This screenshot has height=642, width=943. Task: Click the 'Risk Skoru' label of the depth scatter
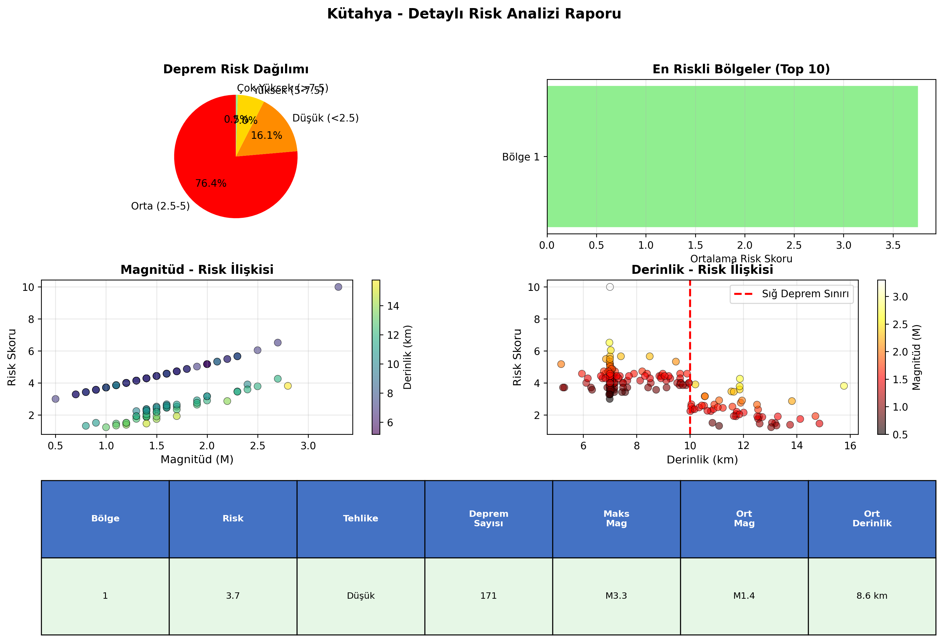[x=517, y=357]
